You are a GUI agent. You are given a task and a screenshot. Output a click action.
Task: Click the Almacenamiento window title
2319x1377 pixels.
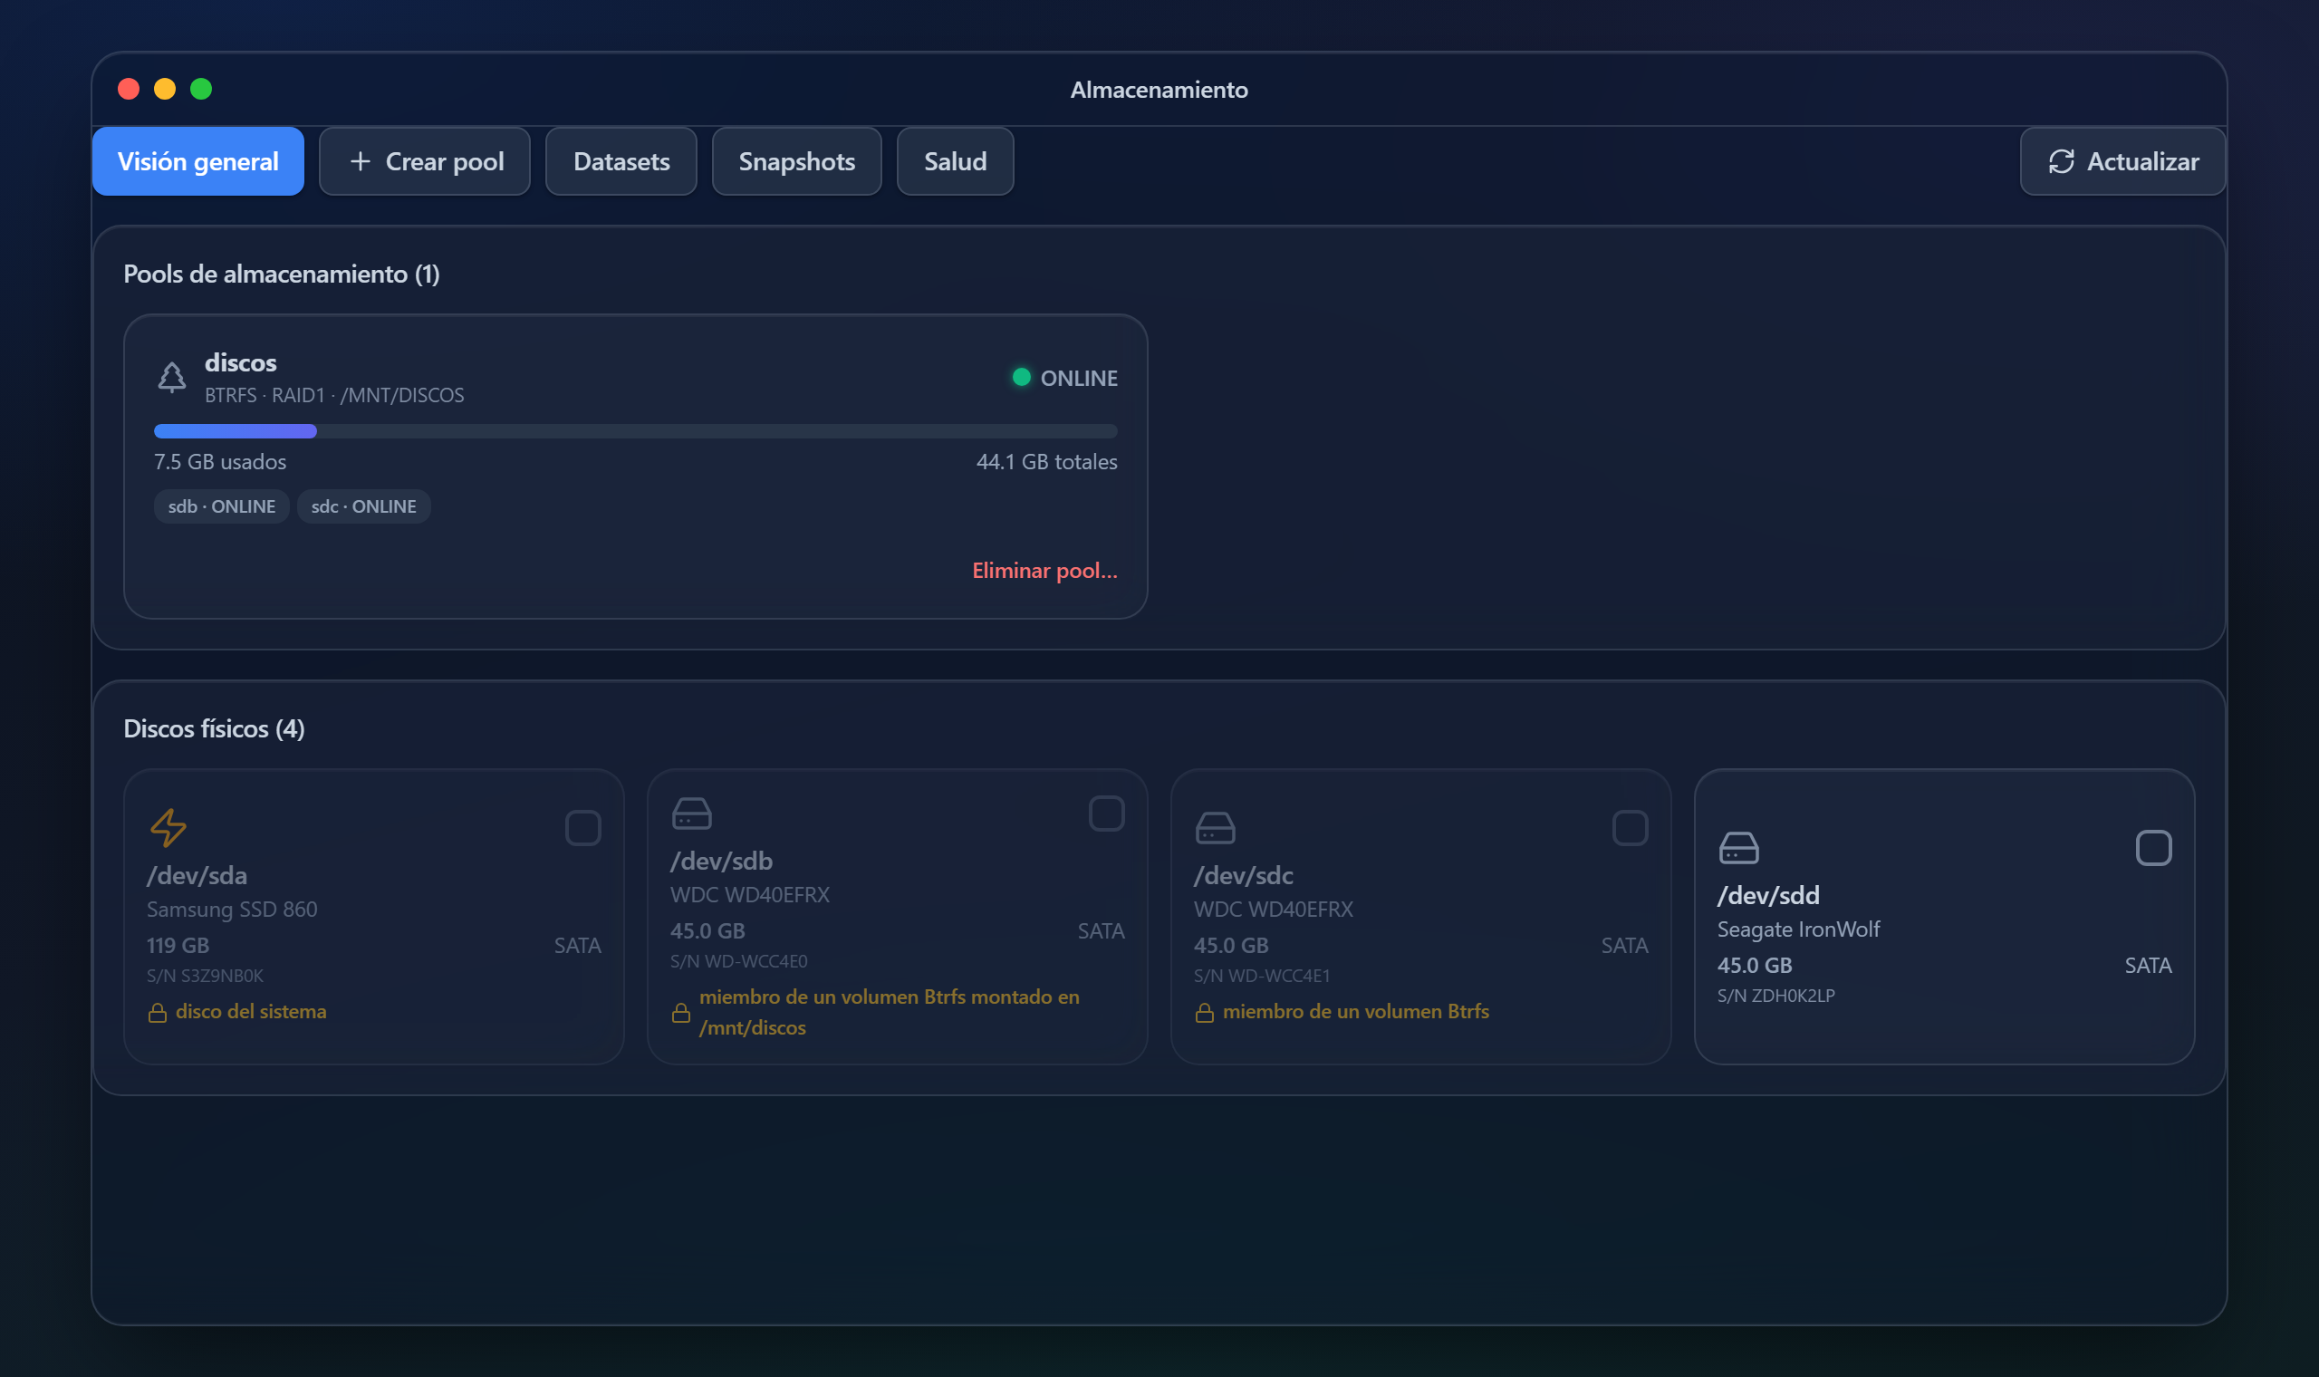coord(1159,90)
